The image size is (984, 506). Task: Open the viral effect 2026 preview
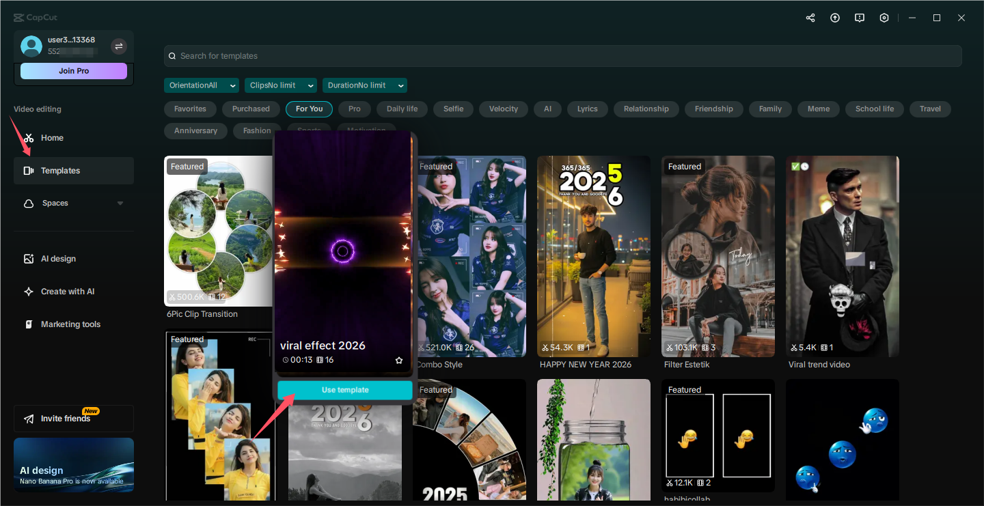(344, 252)
